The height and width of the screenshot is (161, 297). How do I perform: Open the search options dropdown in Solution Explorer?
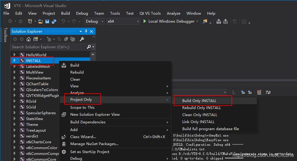pos(93,47)
